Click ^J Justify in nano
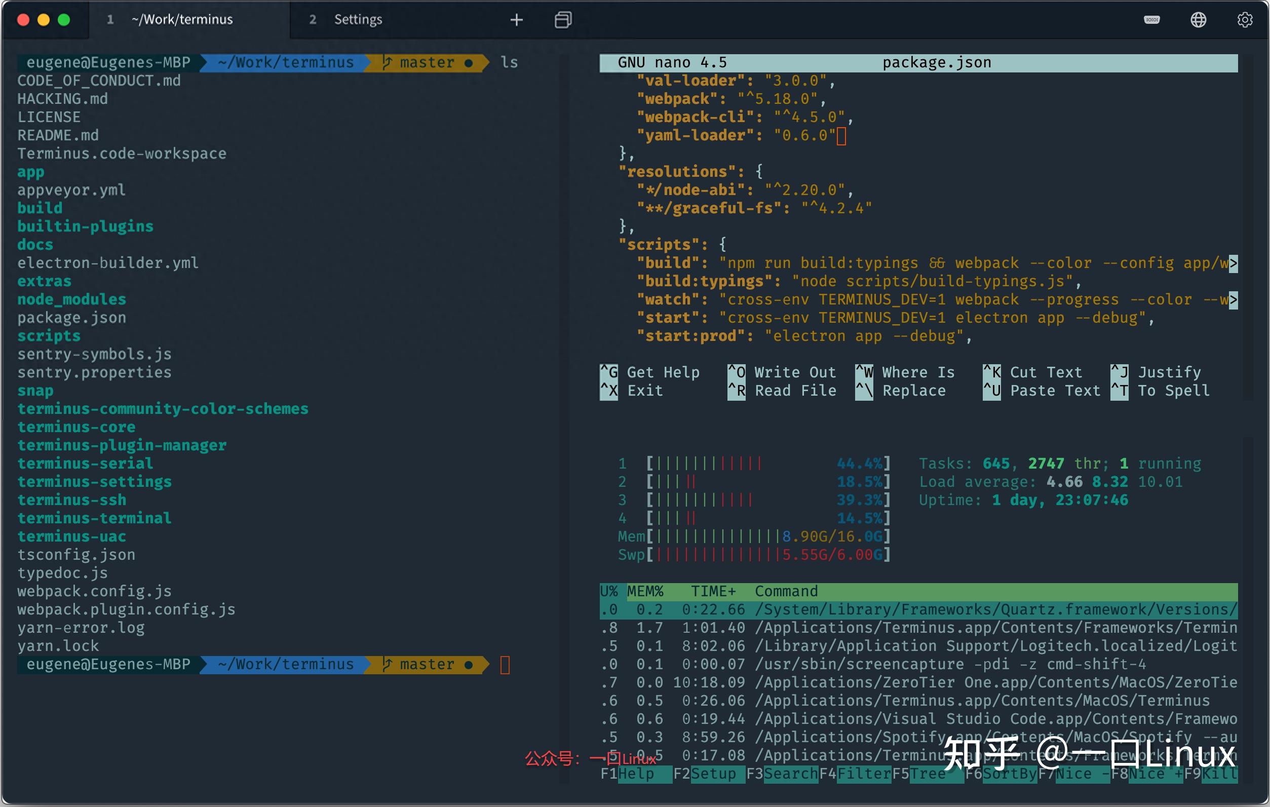The height and width of the screenshot is (807, 1270). coord(1156,372)
